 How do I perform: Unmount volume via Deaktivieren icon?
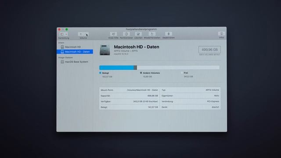coord(169,34)
